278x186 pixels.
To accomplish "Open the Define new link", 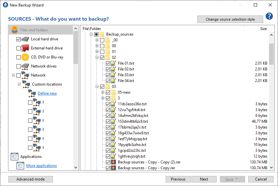I will (x=47, y=93).
